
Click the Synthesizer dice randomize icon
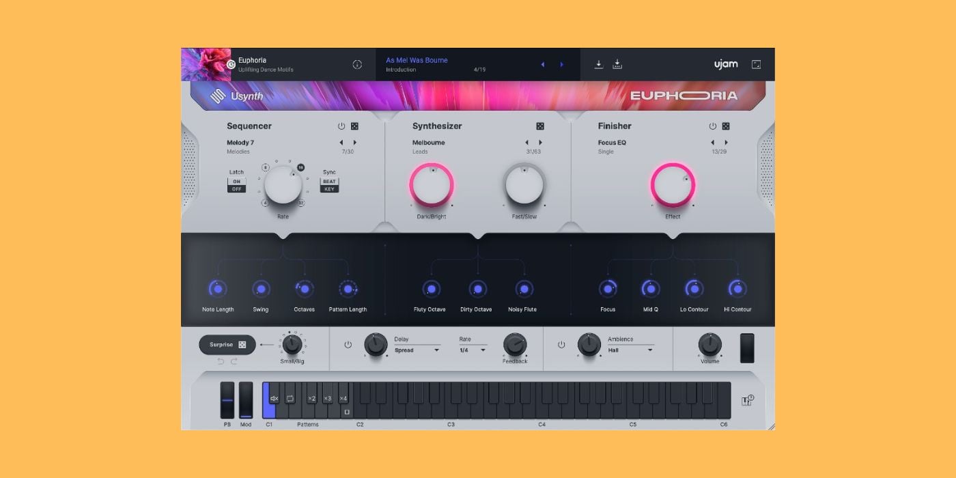(x=540, y=126)
